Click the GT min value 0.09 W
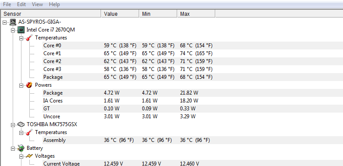 [150, 109]
